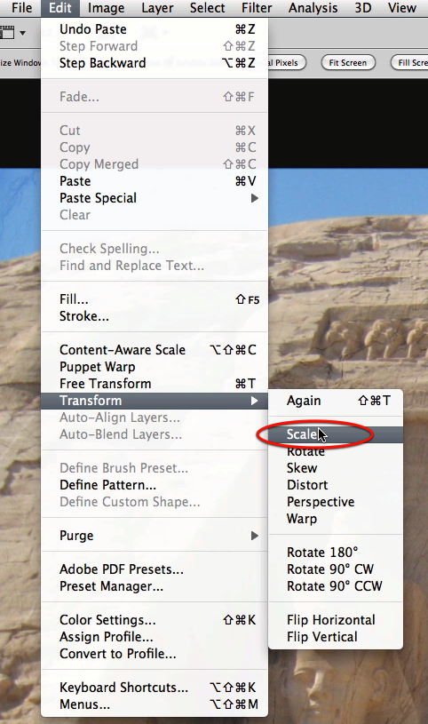Open Preset Manager...
The height and width of the screenshot is (724, 428).
(x=155, y=586)
